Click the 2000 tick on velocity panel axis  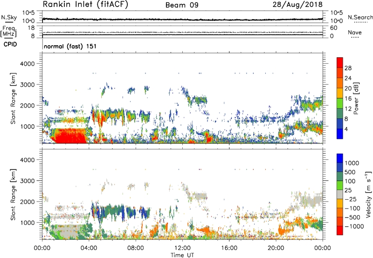(x=27, y=202)
